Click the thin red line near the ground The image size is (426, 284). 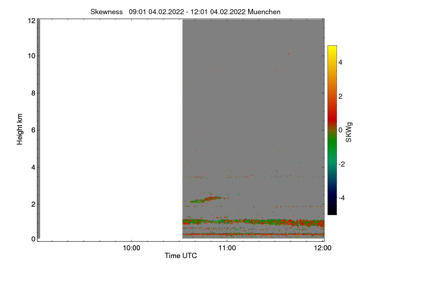[x=253, y=234]
